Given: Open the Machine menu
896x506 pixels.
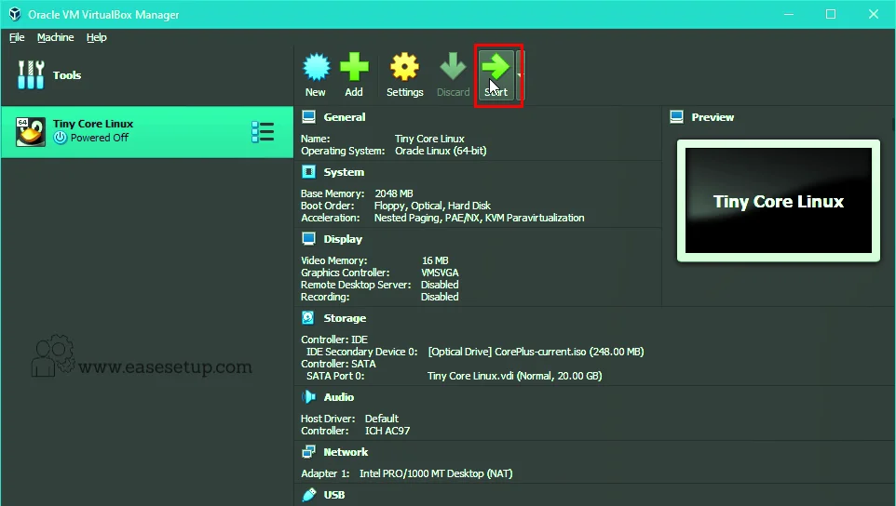Looking at the screenshot, I should click(56, 37).
